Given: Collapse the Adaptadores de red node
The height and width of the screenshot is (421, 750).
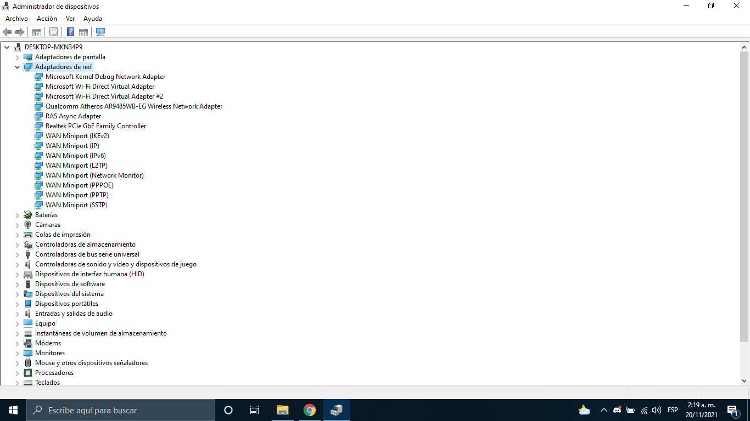Looking at the screenshot, I should (x=18, y=67).
